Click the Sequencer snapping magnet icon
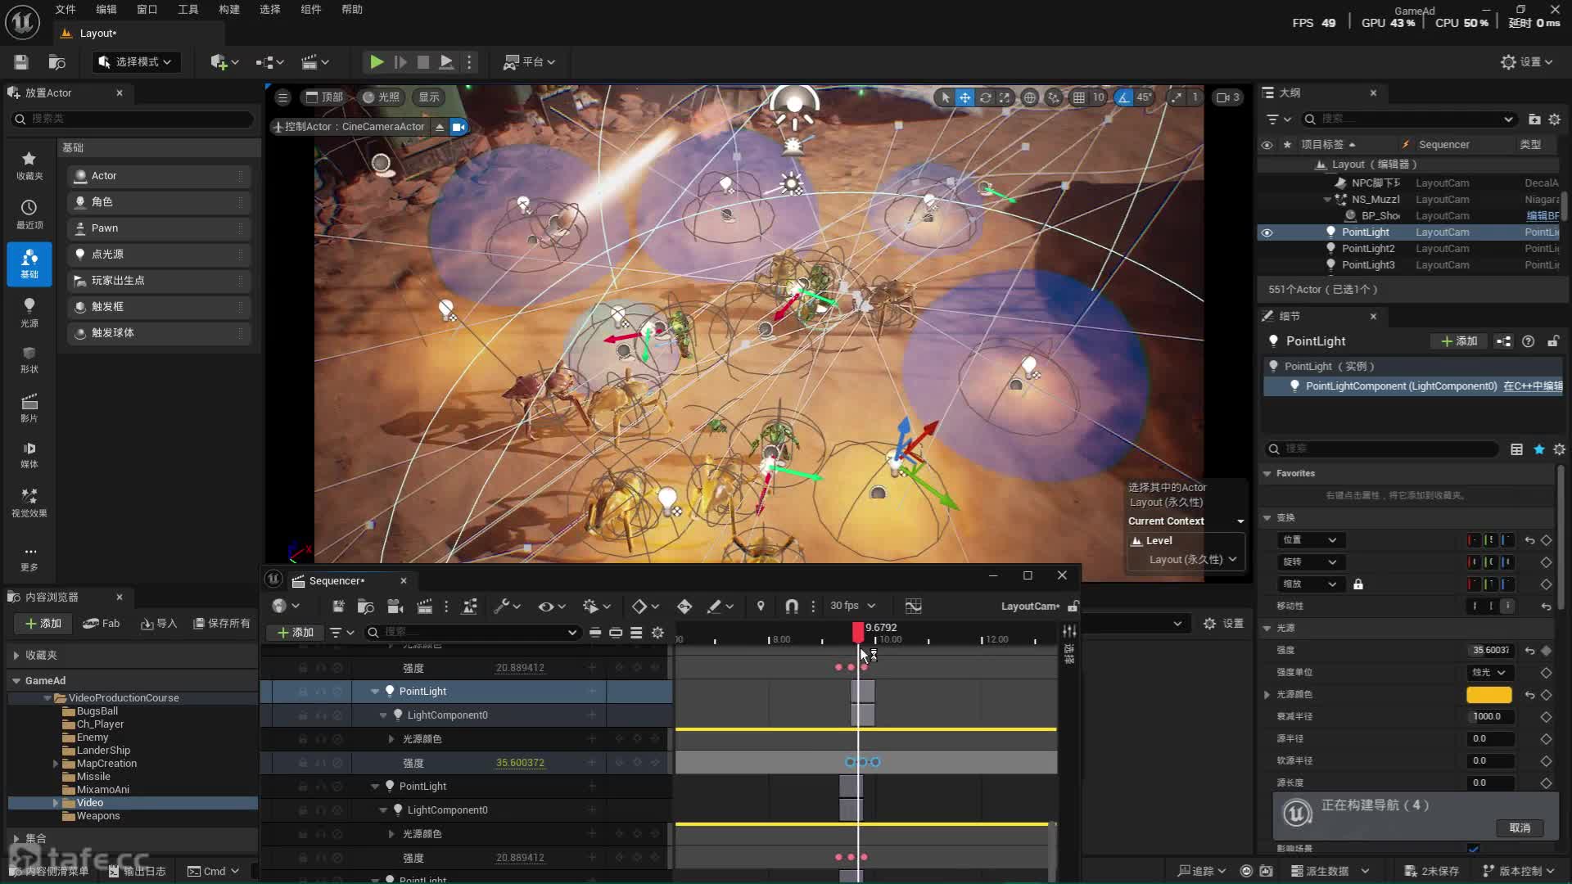Image resolution: width=1572 pixels, height=884 pixels. point(791,606)
